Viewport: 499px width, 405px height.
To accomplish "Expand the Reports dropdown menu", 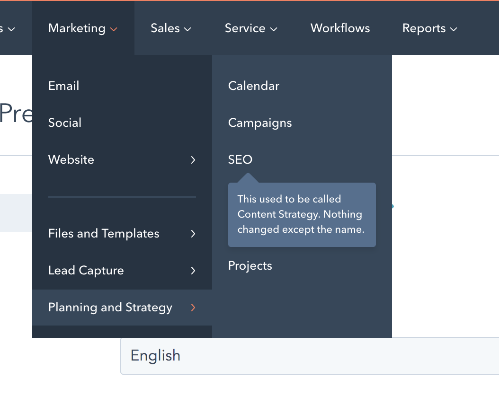I will tap(429, 28).
